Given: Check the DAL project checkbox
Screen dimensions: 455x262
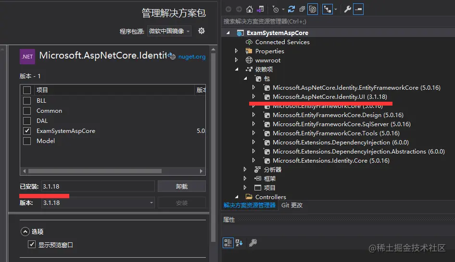Looking at the screenshot, I should [x=27, y=121].
